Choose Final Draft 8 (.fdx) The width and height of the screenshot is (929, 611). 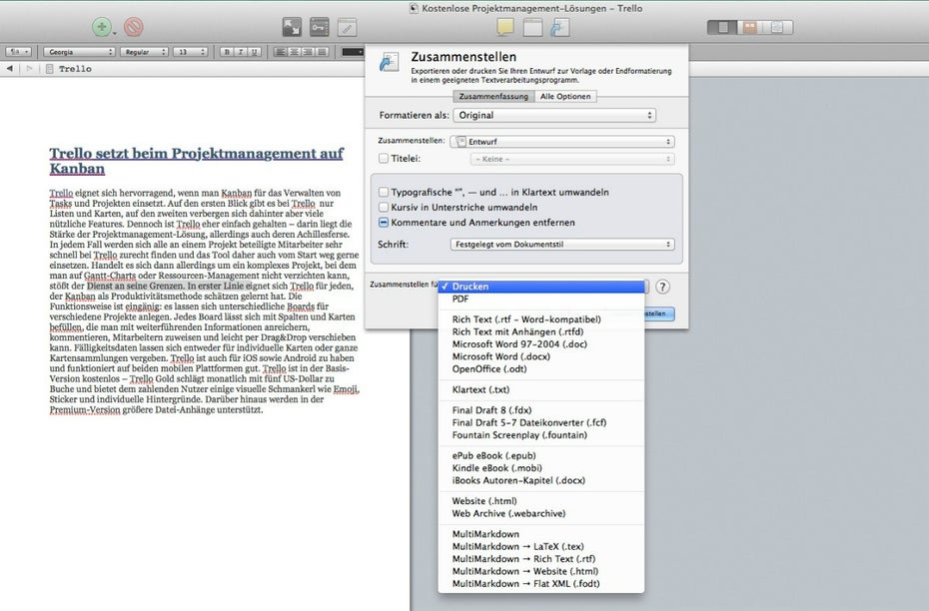coord(541,410)
